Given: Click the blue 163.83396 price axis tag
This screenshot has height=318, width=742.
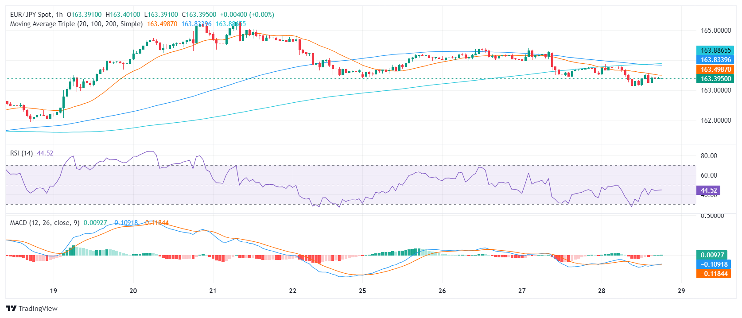Looking at the screenshot, I should click(715, 60).
